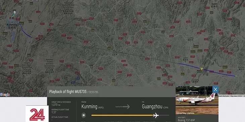
Task: Click the origin location pin near Kunming
Action: point(14,12)
